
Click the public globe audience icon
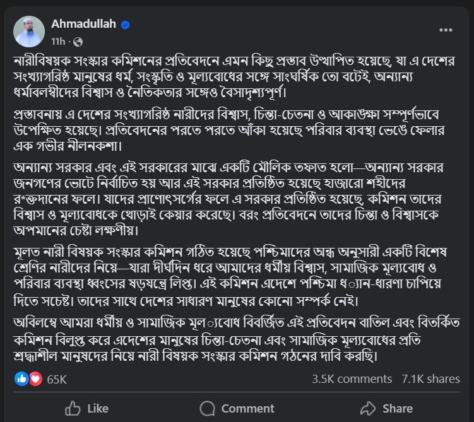78,42
